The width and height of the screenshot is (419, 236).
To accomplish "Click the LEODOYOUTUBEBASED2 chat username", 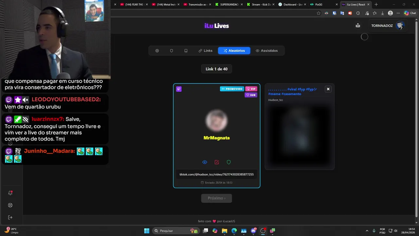I will pyautogui.click(x=66, y=99).
